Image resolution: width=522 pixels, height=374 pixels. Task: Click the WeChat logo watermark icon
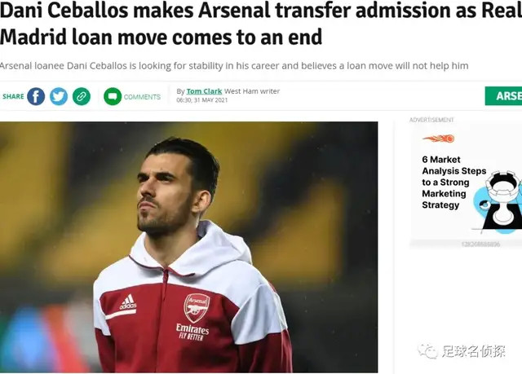(427, 351)
